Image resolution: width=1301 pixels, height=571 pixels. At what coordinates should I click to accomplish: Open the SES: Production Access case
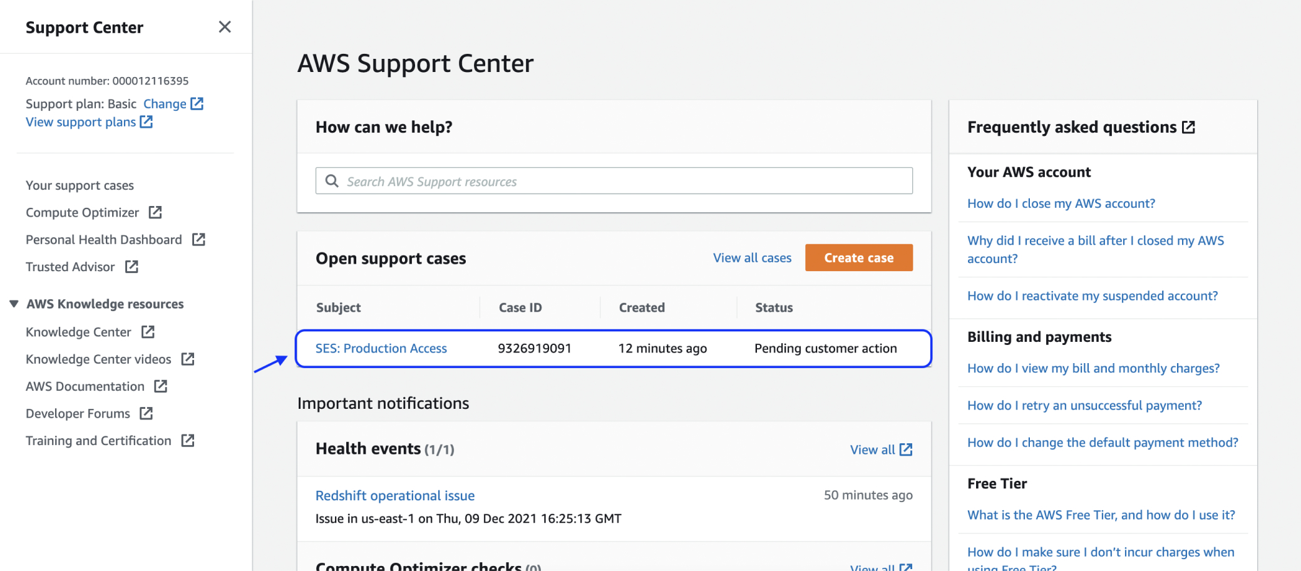[x=381, y=348]
